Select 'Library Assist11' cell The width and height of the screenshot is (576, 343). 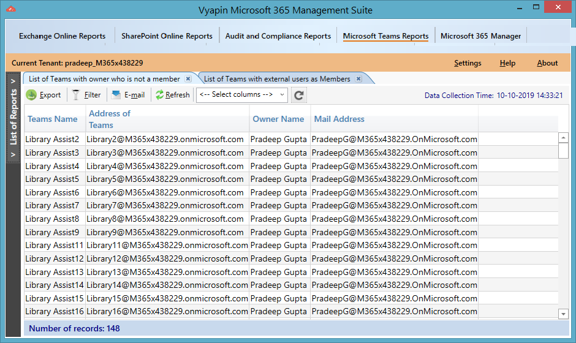click(x=55, y=245)
